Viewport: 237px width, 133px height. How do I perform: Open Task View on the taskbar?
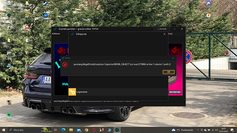click(x=56, y=130)
